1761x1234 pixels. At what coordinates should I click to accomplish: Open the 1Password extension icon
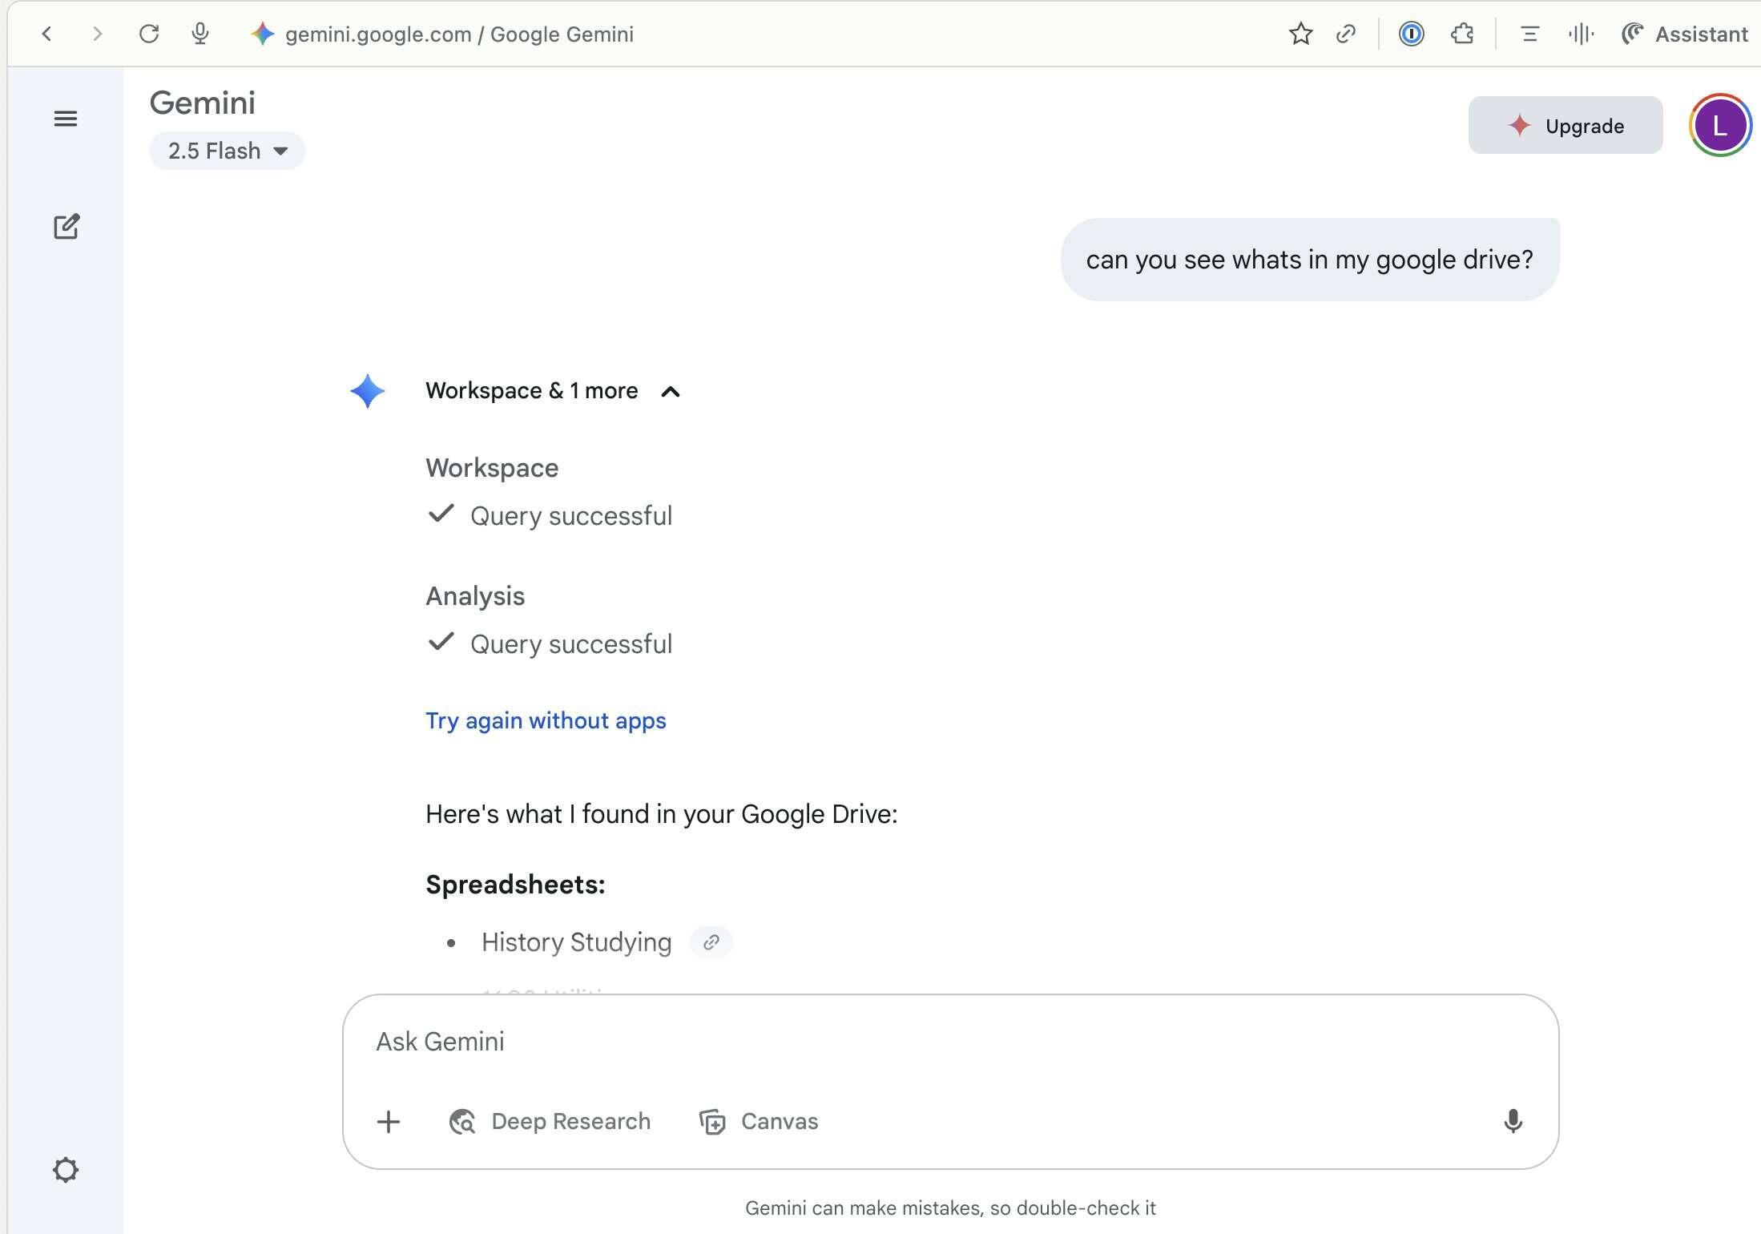(1411, 34)
